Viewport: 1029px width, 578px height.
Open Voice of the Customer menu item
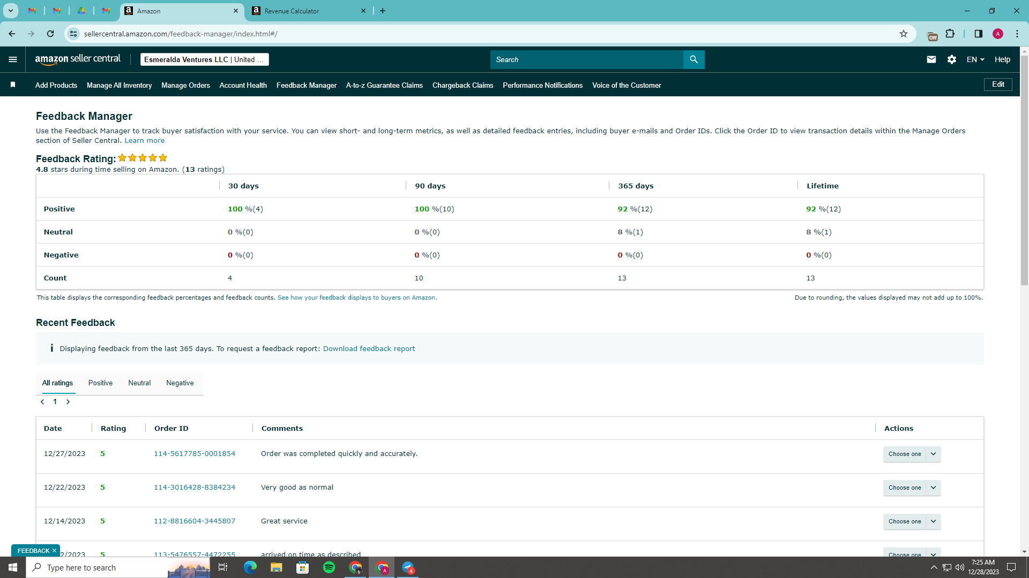[x=627, y=85]
